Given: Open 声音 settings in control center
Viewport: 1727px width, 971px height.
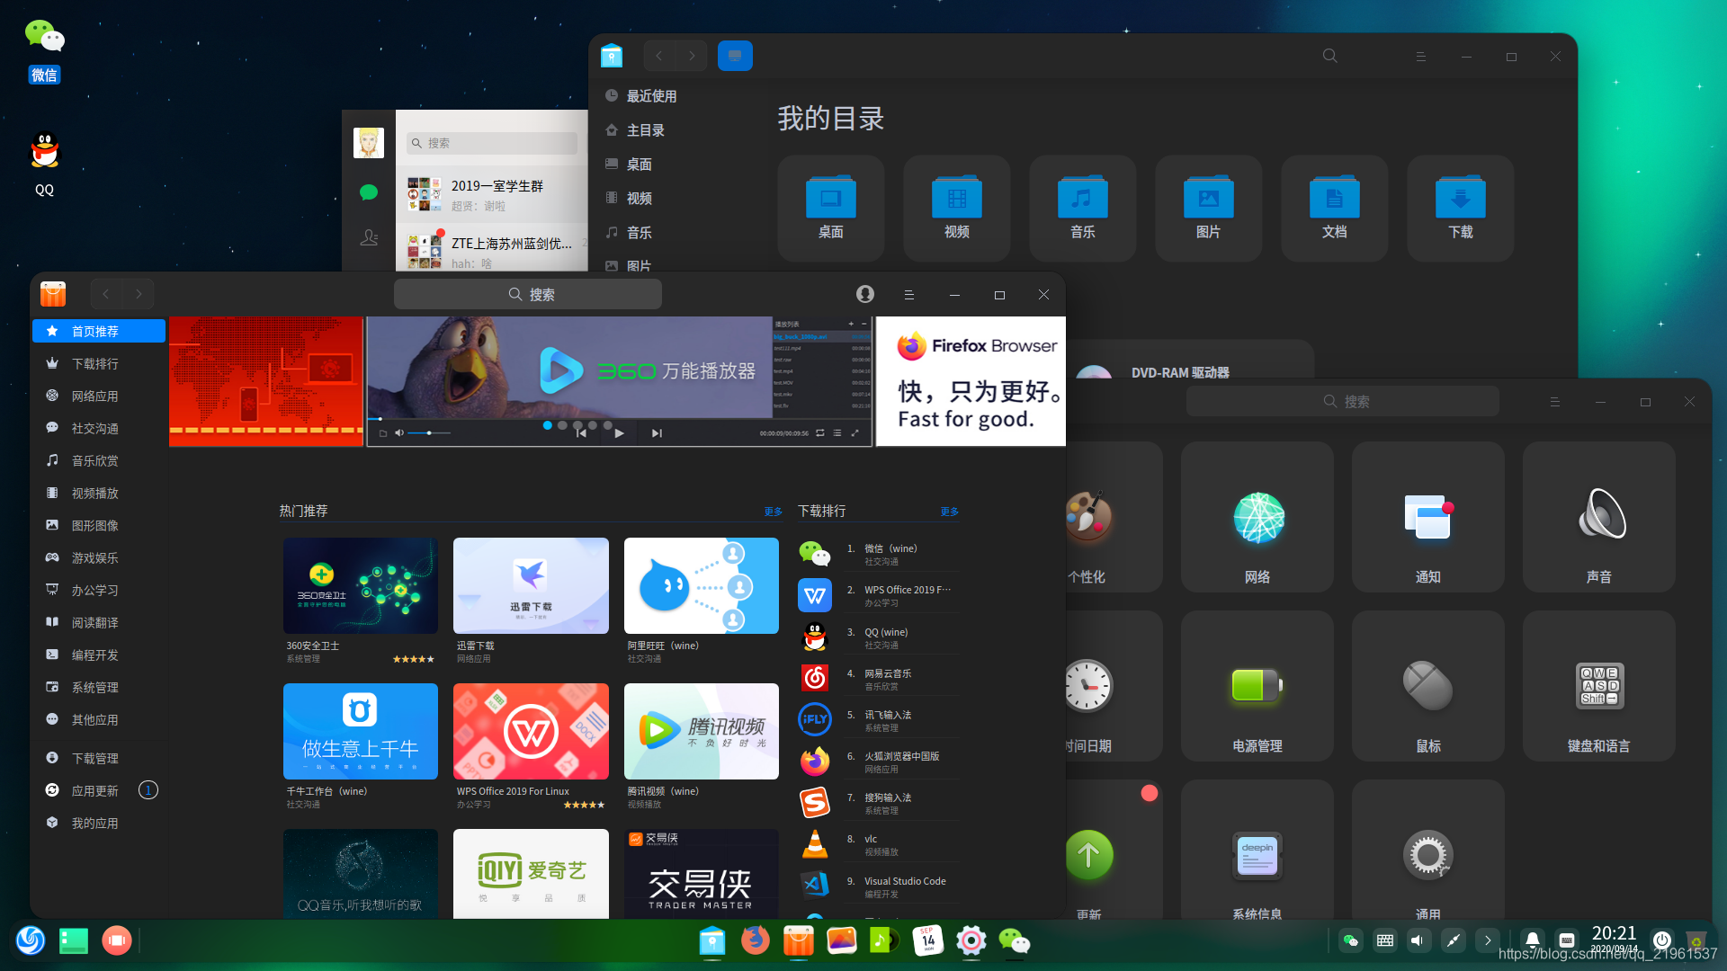Looking at the screenshot, I should click(x=1599, y=517).
